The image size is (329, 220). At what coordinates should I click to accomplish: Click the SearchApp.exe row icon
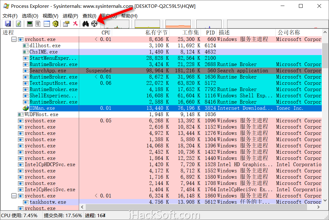pyautogui.click(x=26, y=71)
